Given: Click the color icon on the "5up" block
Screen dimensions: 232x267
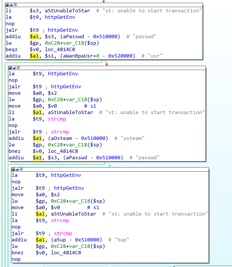Looking at the screenshot, I should coord(13,169).
